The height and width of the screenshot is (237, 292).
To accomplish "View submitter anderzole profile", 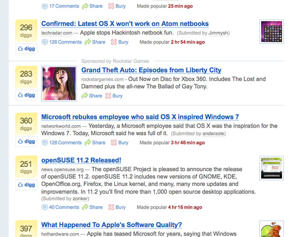I will coord(213,134).
